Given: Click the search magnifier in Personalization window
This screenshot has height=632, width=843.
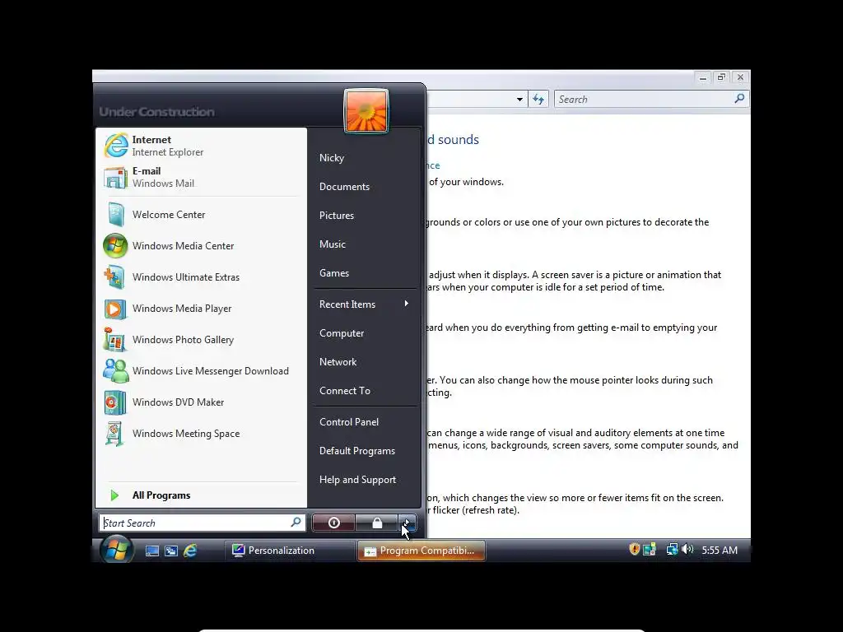Looking at the screenshot, I should (x=740, y=99).
